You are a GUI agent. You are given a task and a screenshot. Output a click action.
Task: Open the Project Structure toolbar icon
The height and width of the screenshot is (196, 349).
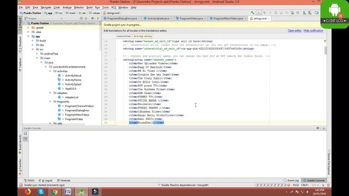point(316,13)
